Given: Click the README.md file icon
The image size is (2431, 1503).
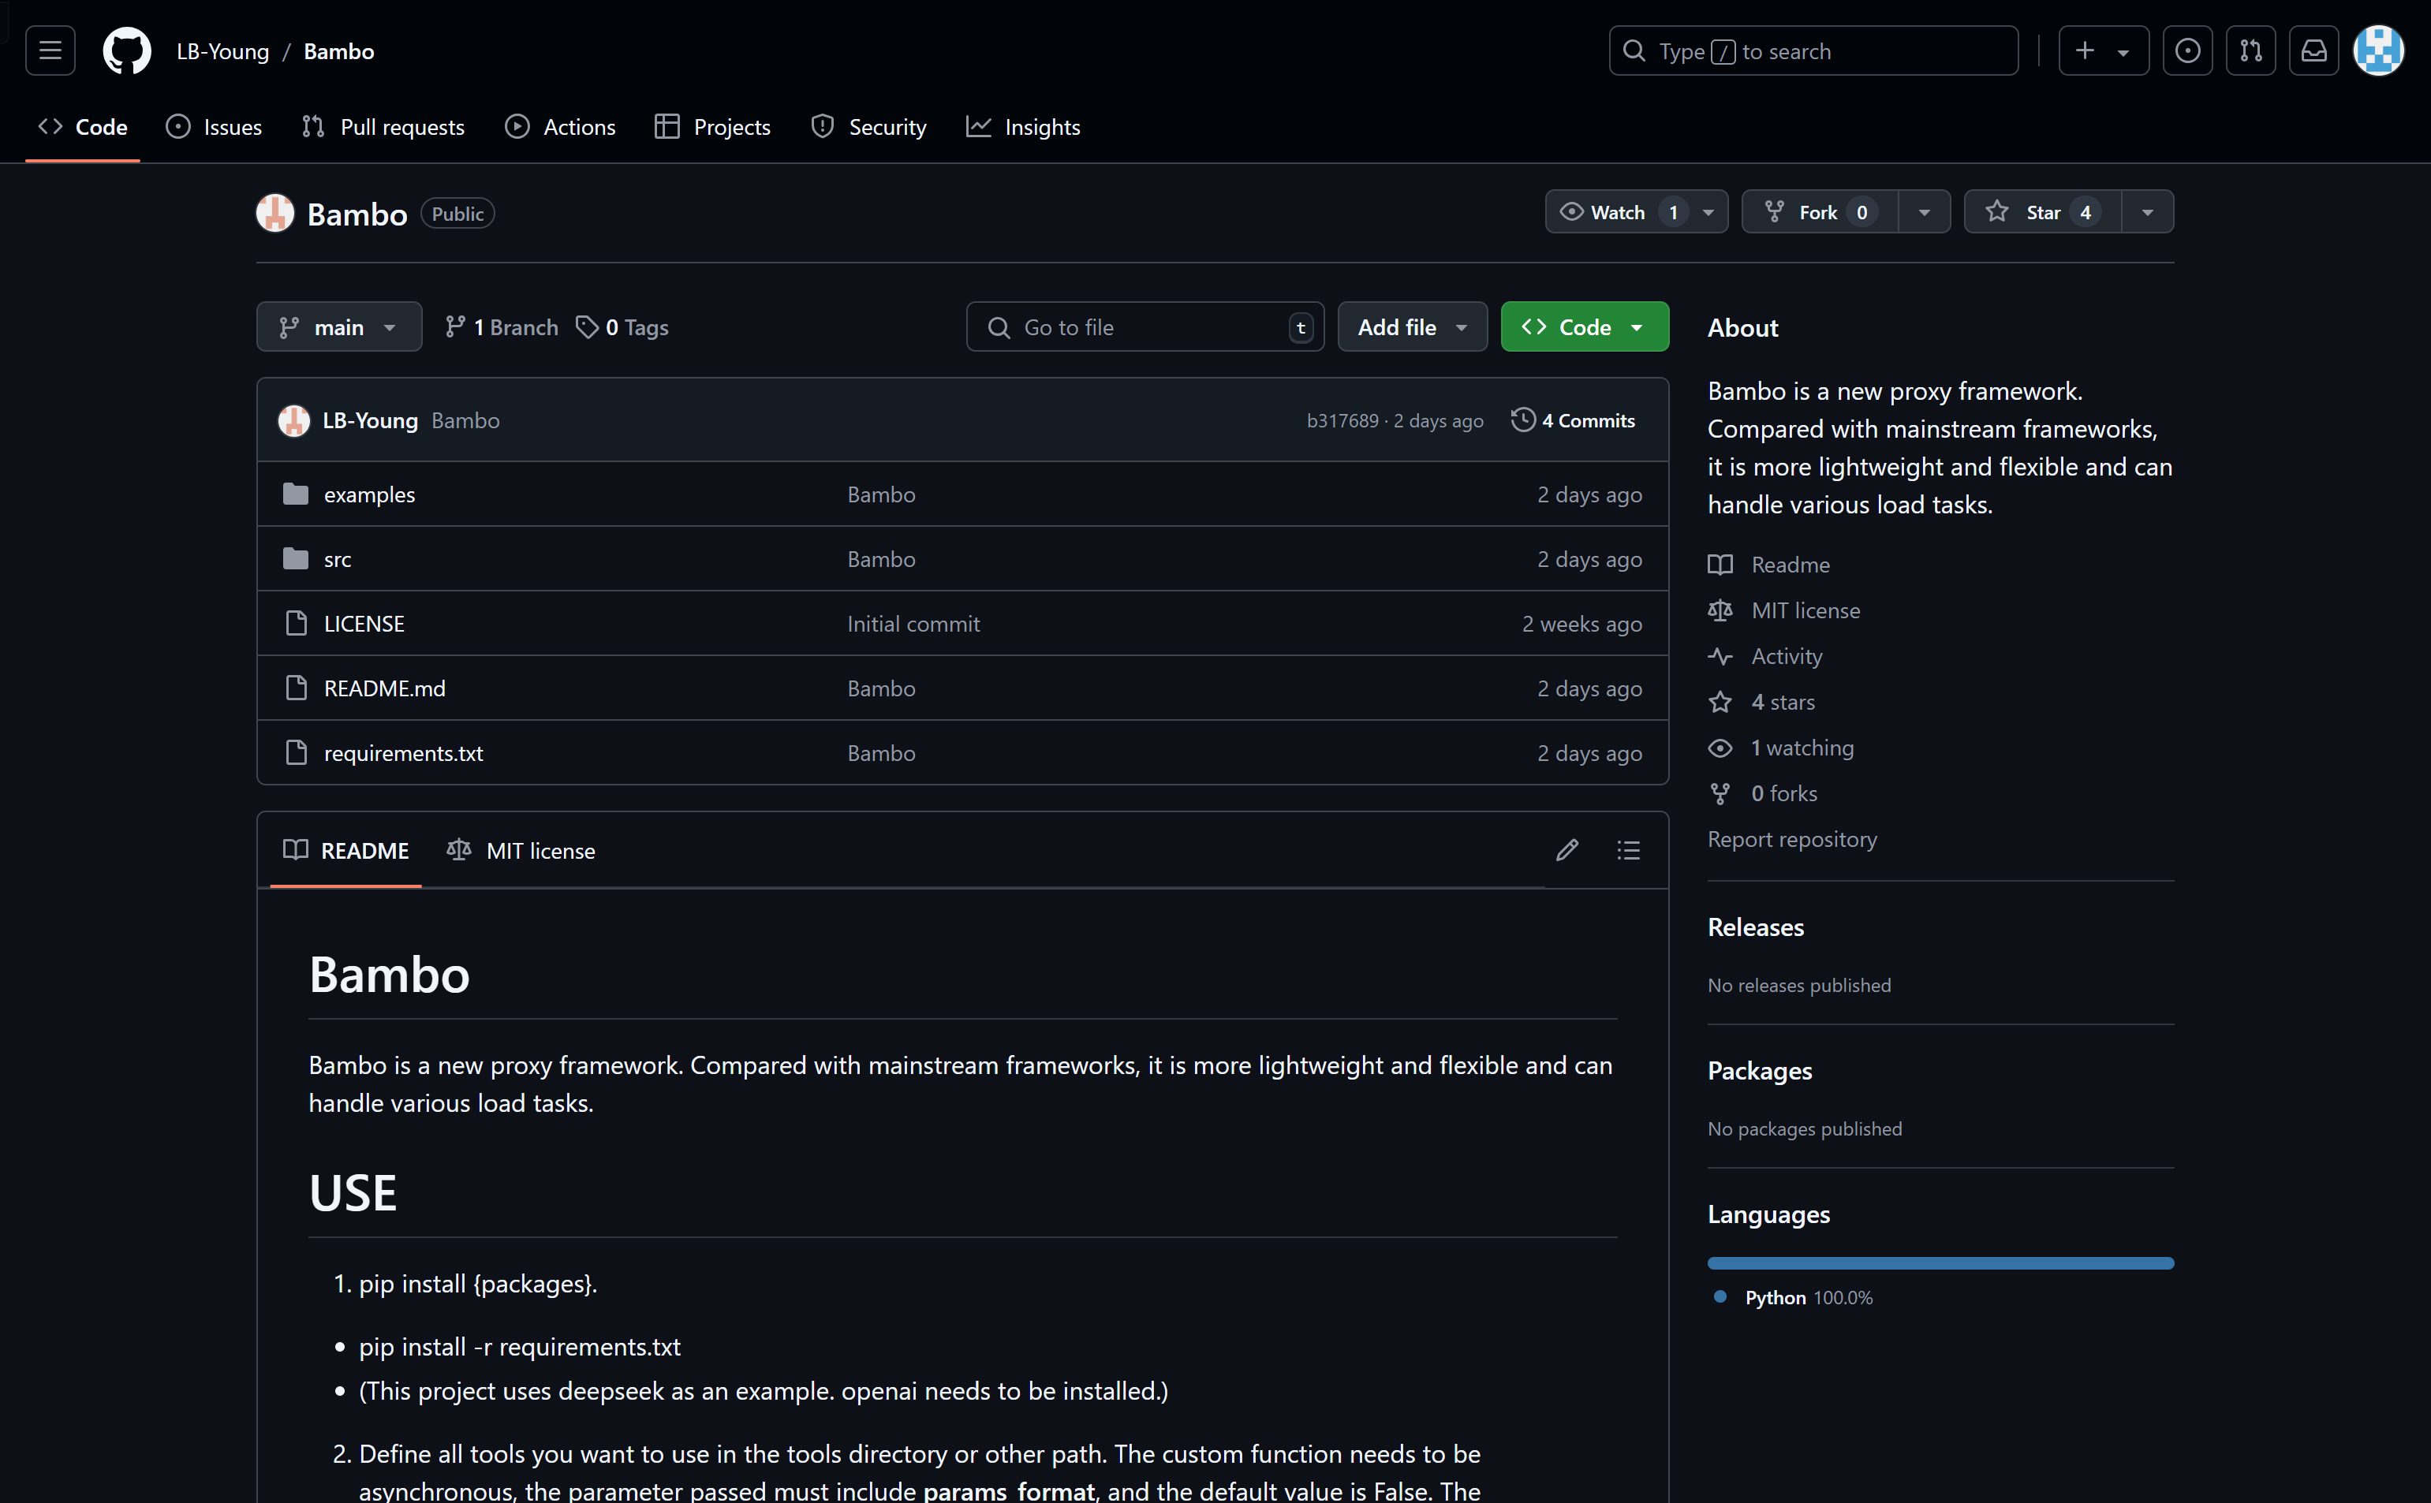Looking at the screenshot, I should tap(295, 688).
